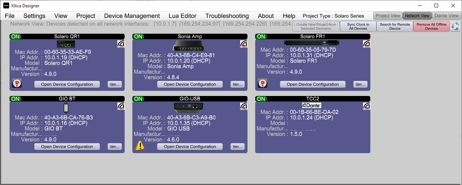Click Create New Project from Selected Device(s)

coord(316,26)
